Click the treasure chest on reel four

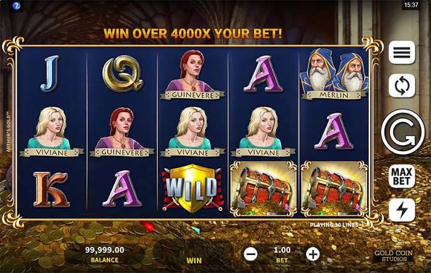[263, 188]
